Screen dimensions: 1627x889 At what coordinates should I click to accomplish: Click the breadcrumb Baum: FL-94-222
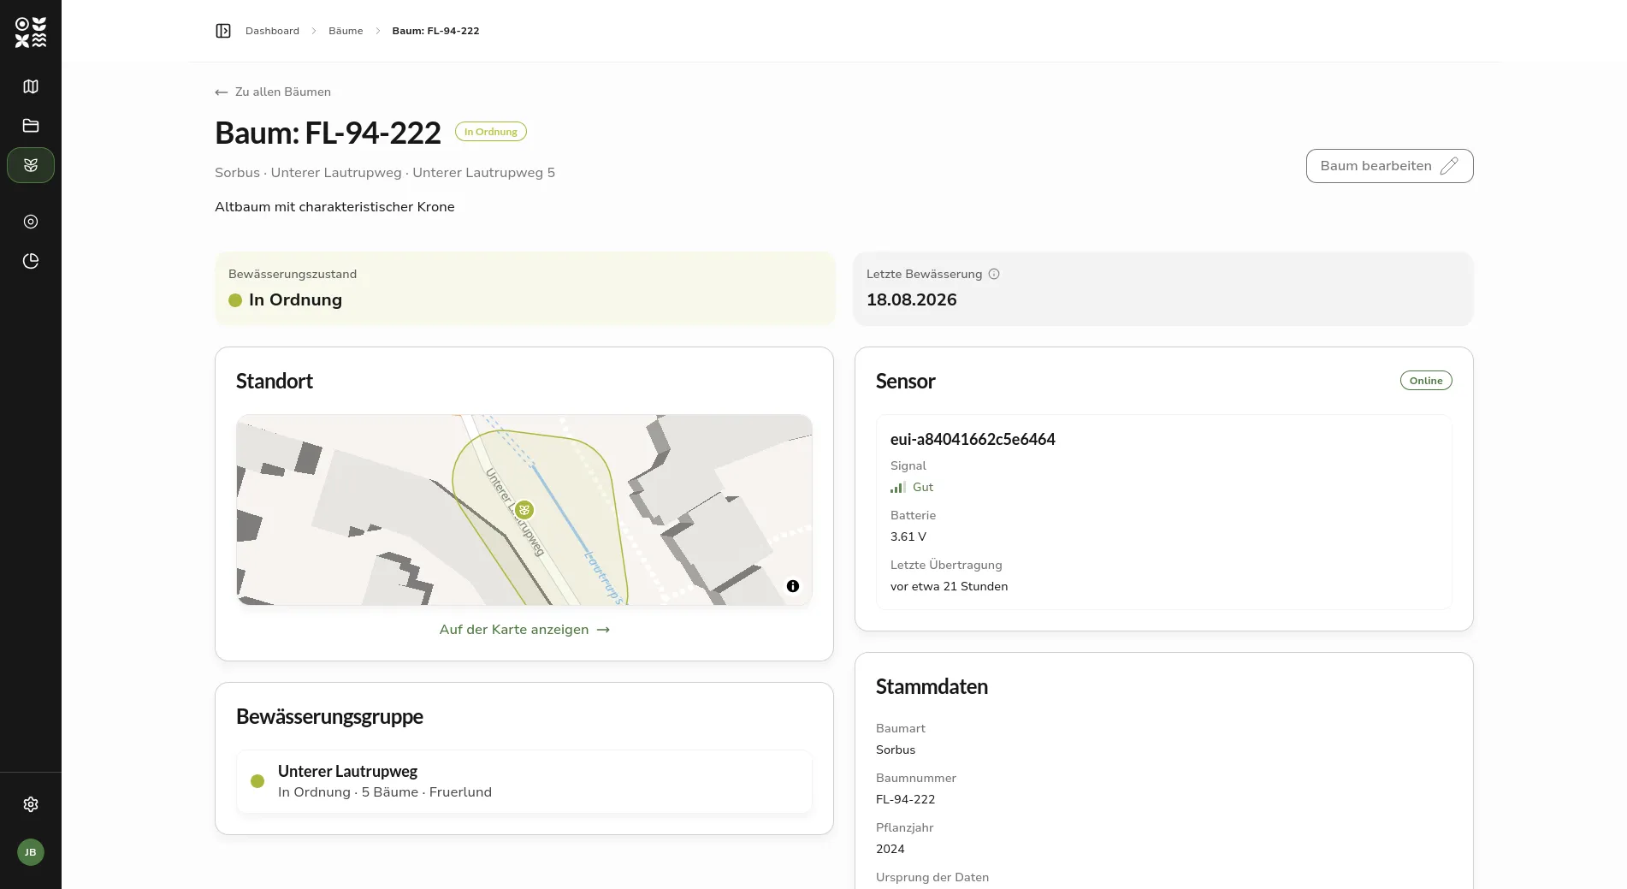click(x=435, y=31)
